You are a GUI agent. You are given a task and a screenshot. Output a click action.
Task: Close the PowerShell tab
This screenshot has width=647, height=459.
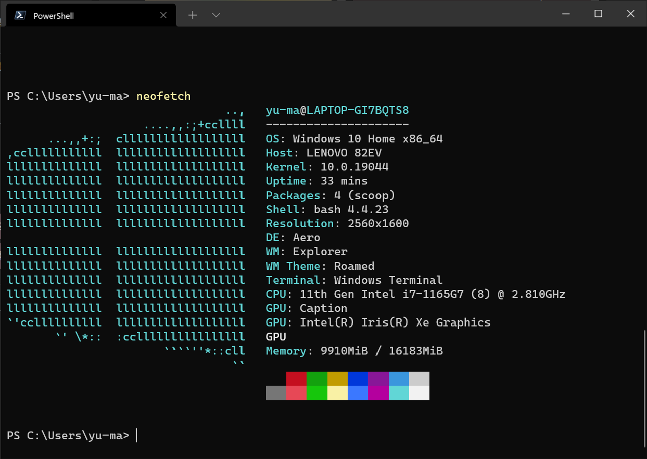163,16
